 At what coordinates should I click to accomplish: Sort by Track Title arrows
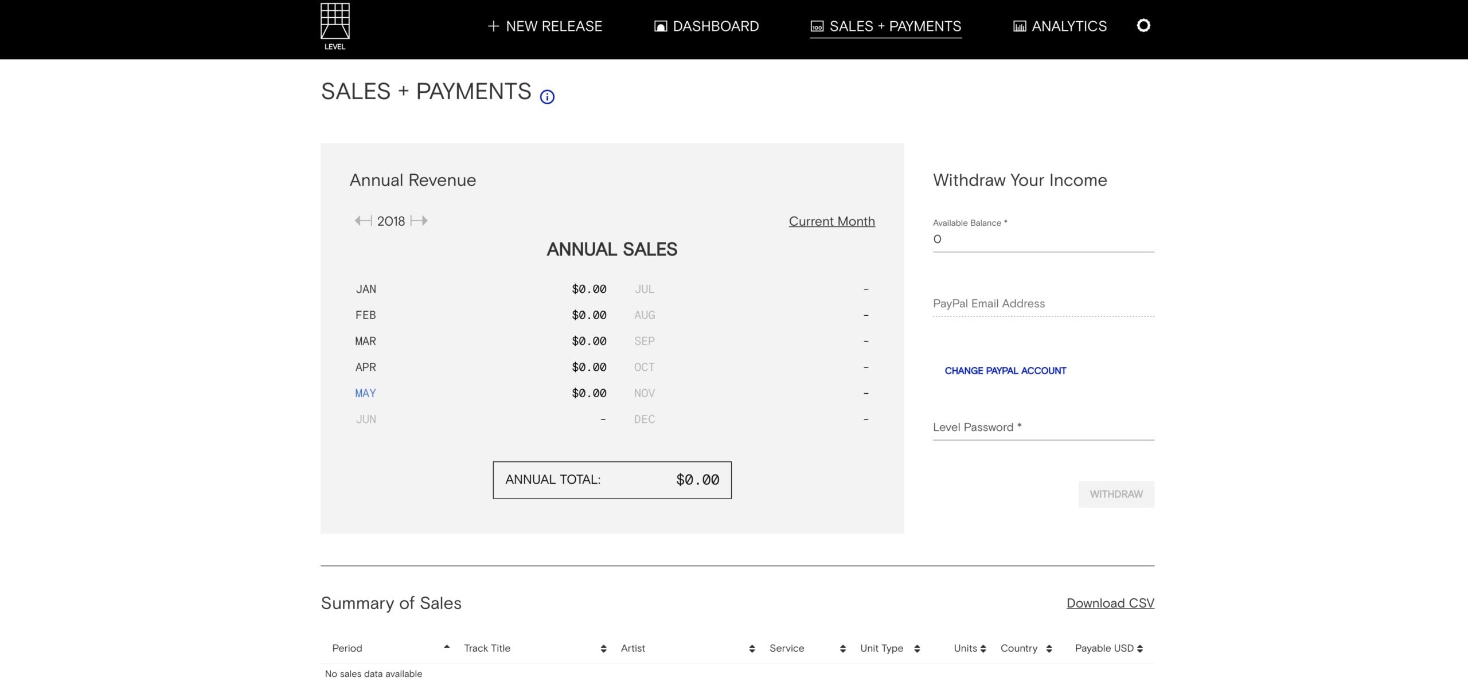tap(603, 648)
